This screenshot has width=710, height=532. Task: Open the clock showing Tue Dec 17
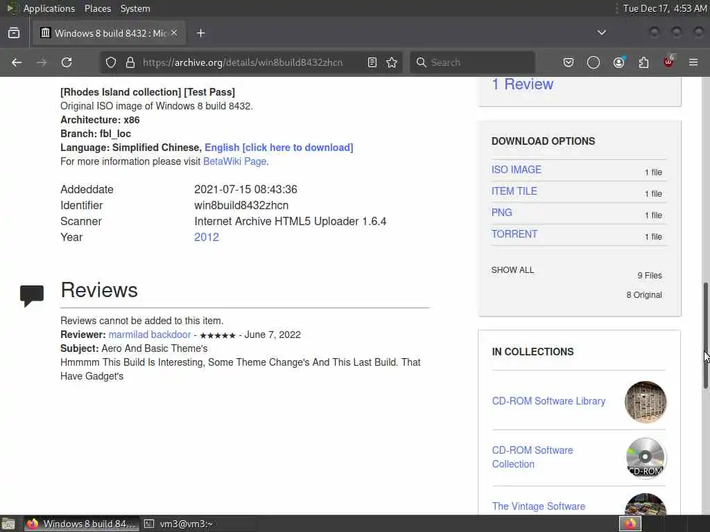click(664, 8)
